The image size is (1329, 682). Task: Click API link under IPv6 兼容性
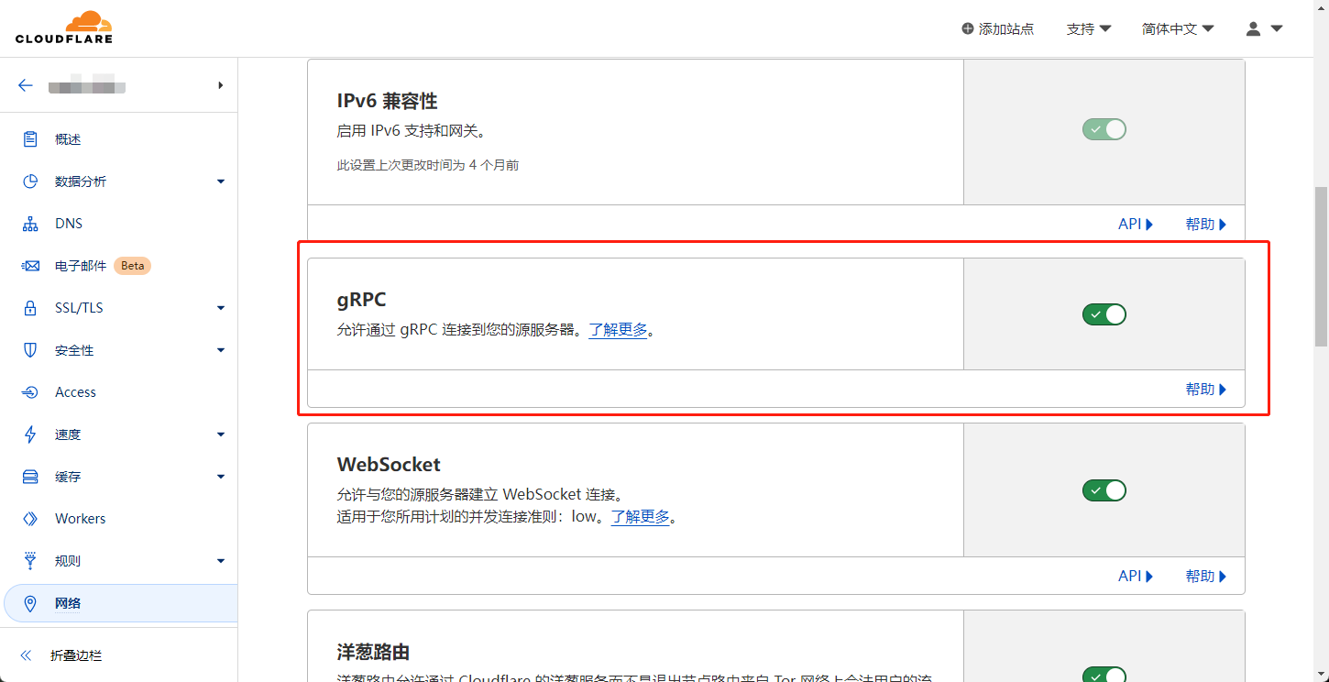[1136, 224]
